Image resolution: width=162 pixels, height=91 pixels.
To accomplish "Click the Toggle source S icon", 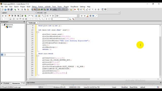I will pyautogui.click(x=46, y=19).
